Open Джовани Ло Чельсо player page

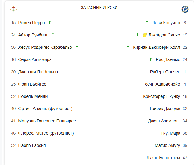[x=38, y=72]
